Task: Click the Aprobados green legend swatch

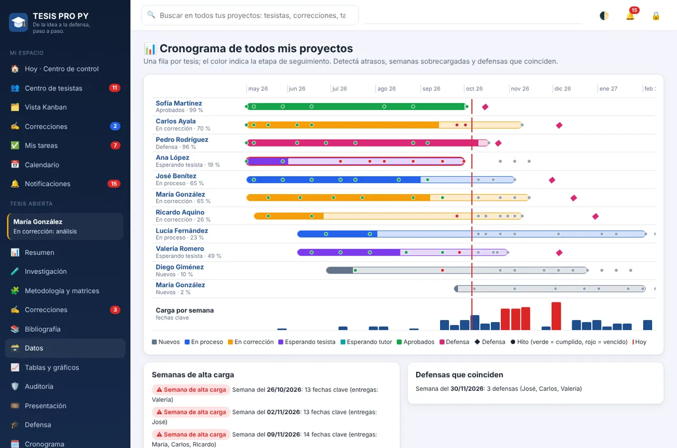Action: 399,342
